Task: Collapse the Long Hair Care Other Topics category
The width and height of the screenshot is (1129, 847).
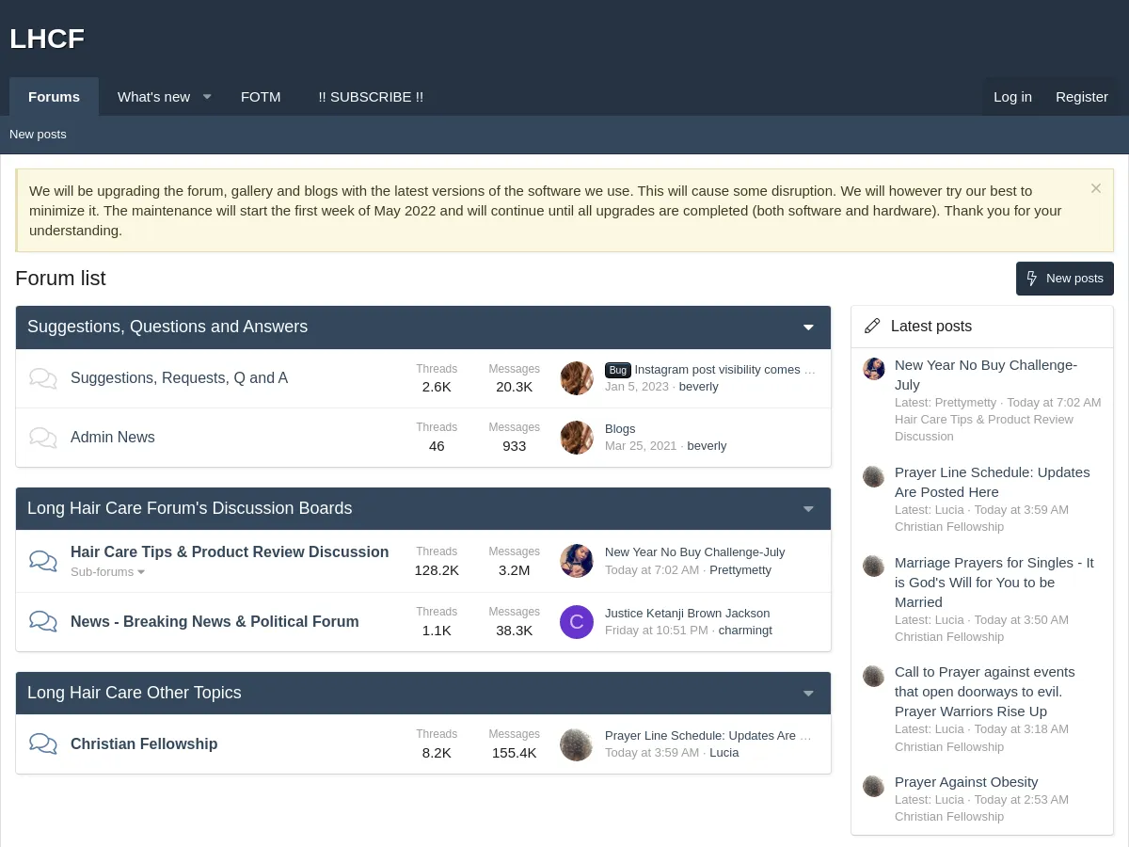Action: tap(808, 694)
